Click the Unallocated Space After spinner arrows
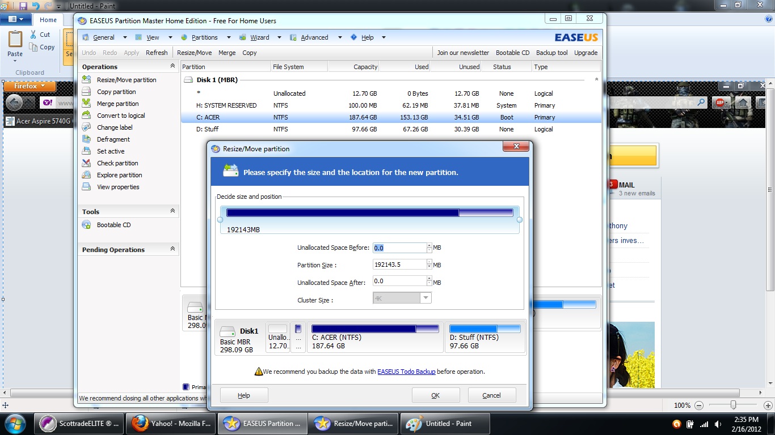The height and width of the screenshot is (435, 775). tap(429, 281)
